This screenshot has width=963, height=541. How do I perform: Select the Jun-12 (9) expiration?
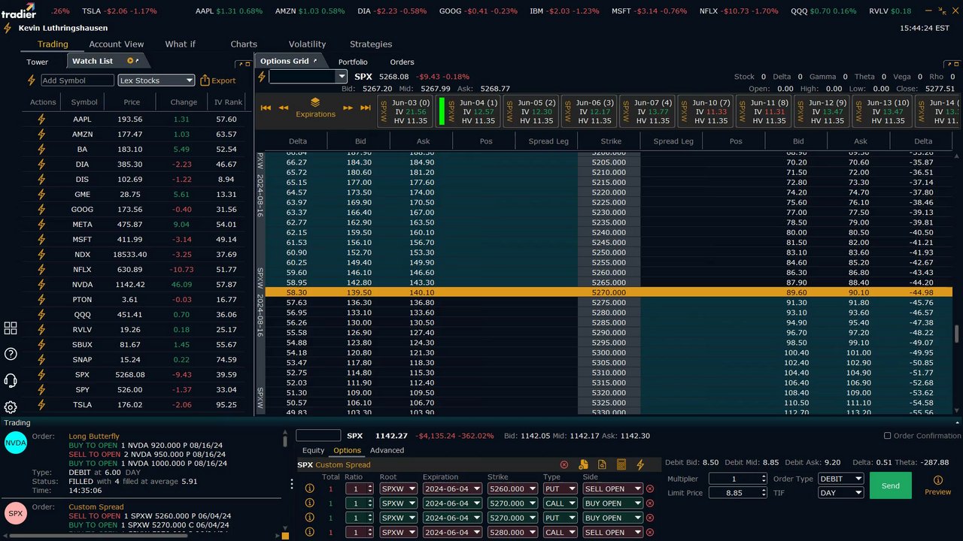click(x=822, y=111)
